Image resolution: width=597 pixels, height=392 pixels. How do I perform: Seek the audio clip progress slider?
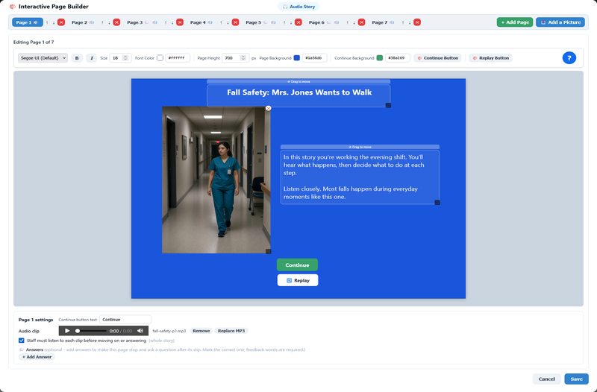point(90,331)
